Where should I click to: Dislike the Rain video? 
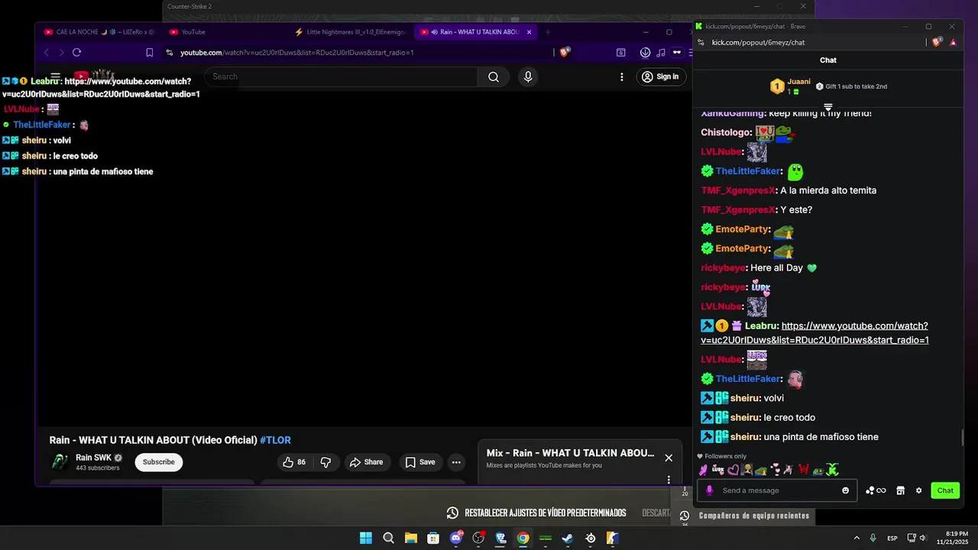click(325, 462)
